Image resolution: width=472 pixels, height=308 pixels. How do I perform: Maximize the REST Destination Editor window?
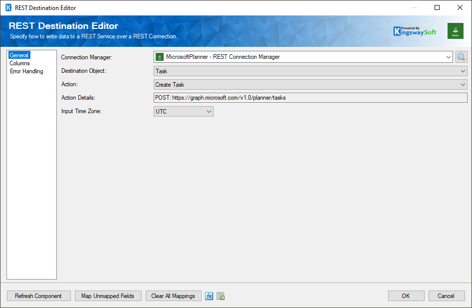point(437,7)
